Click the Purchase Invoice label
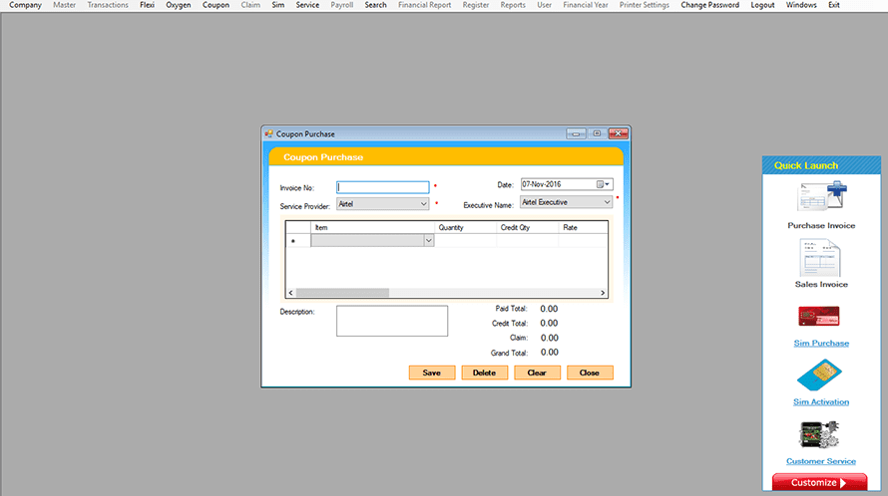This screenshot has height=496, width=888. point(821,226)
